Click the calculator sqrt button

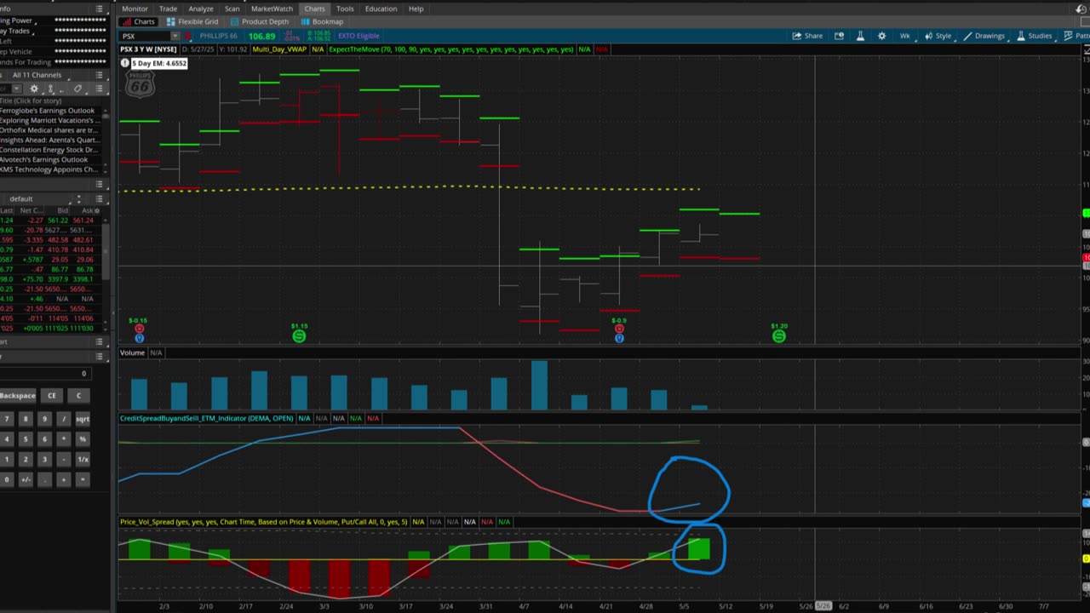pos(83,419)
